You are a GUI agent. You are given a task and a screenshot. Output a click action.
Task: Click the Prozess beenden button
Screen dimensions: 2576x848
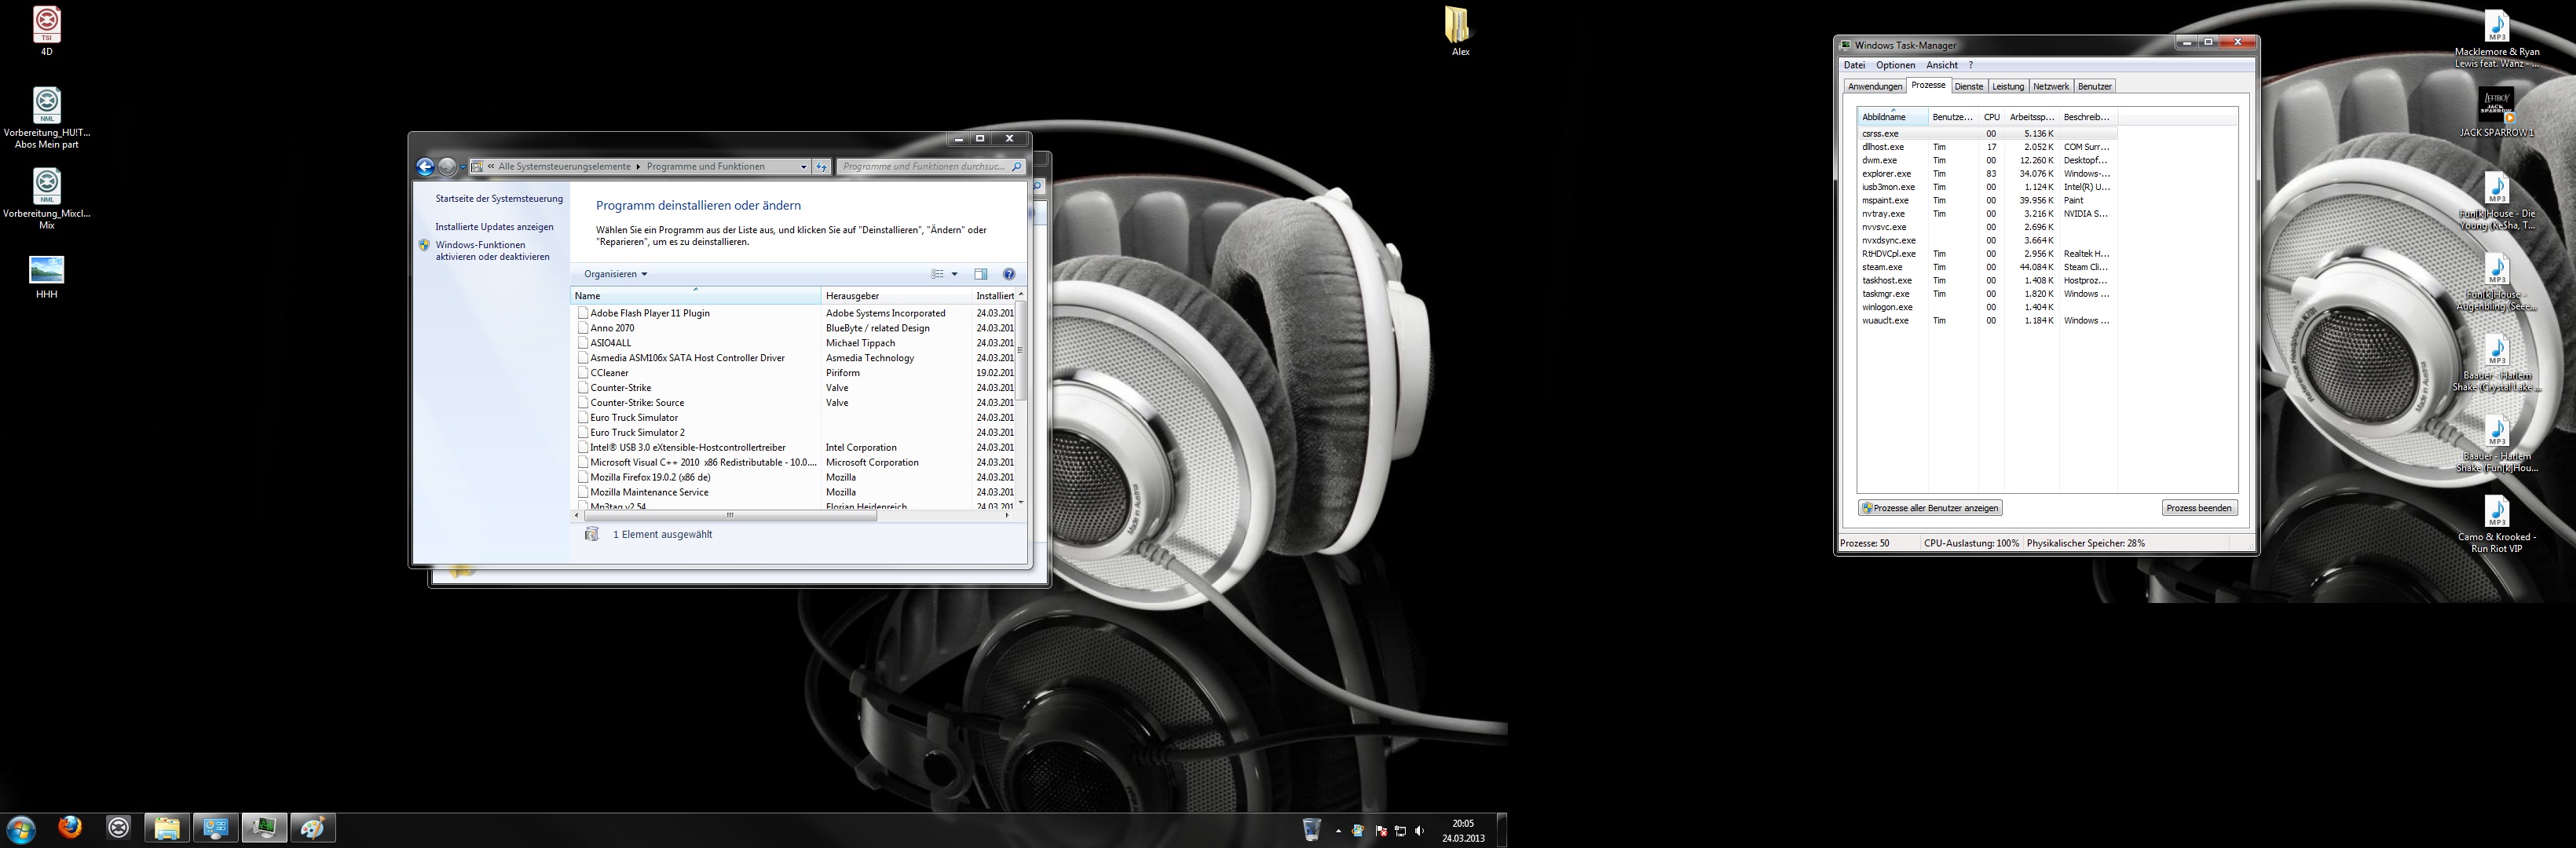[2198, 508]
